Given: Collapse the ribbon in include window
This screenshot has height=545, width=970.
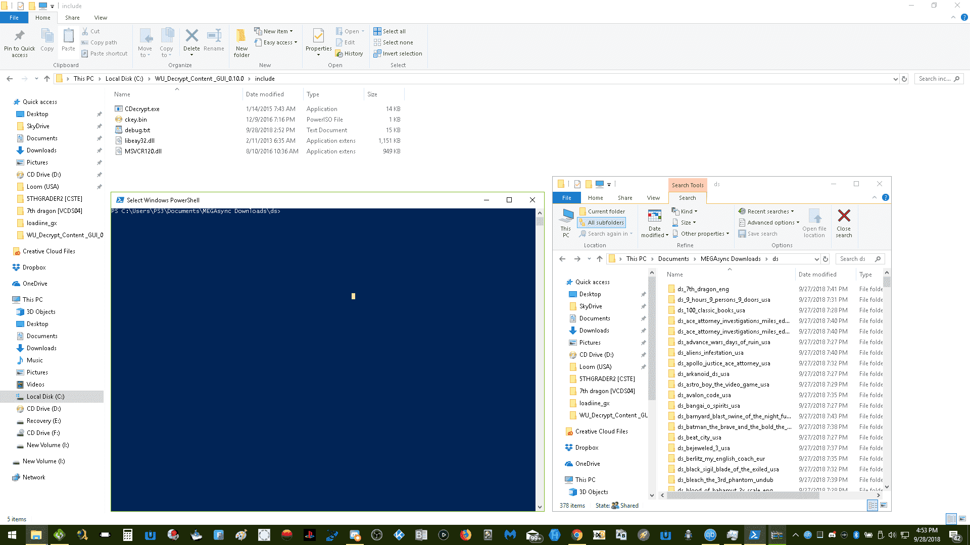Looking at the screenshot, I should click(953, 17).
